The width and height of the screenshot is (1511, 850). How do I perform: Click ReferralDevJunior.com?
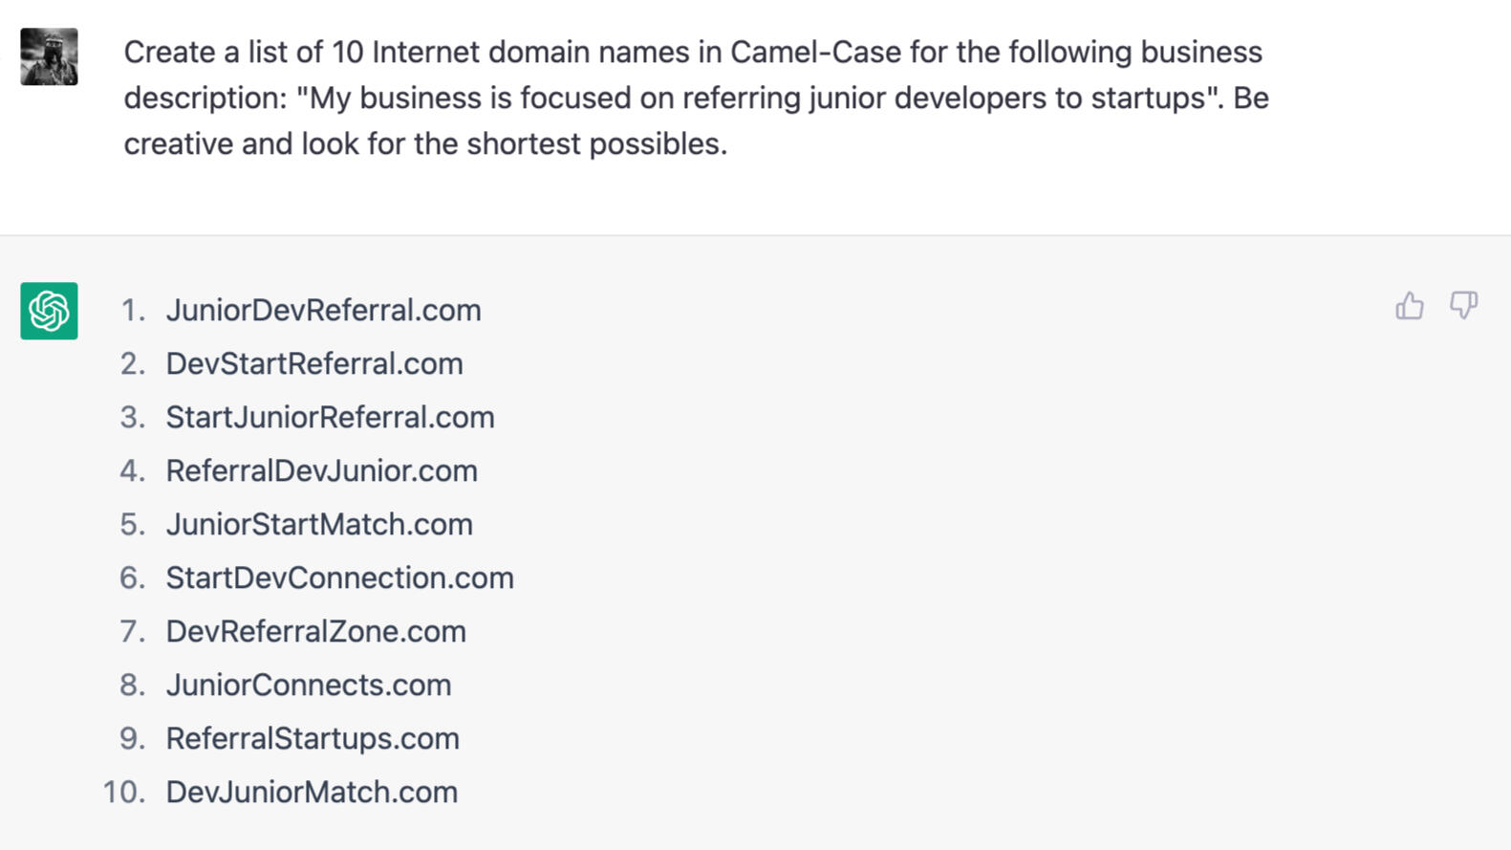point(322,470)
